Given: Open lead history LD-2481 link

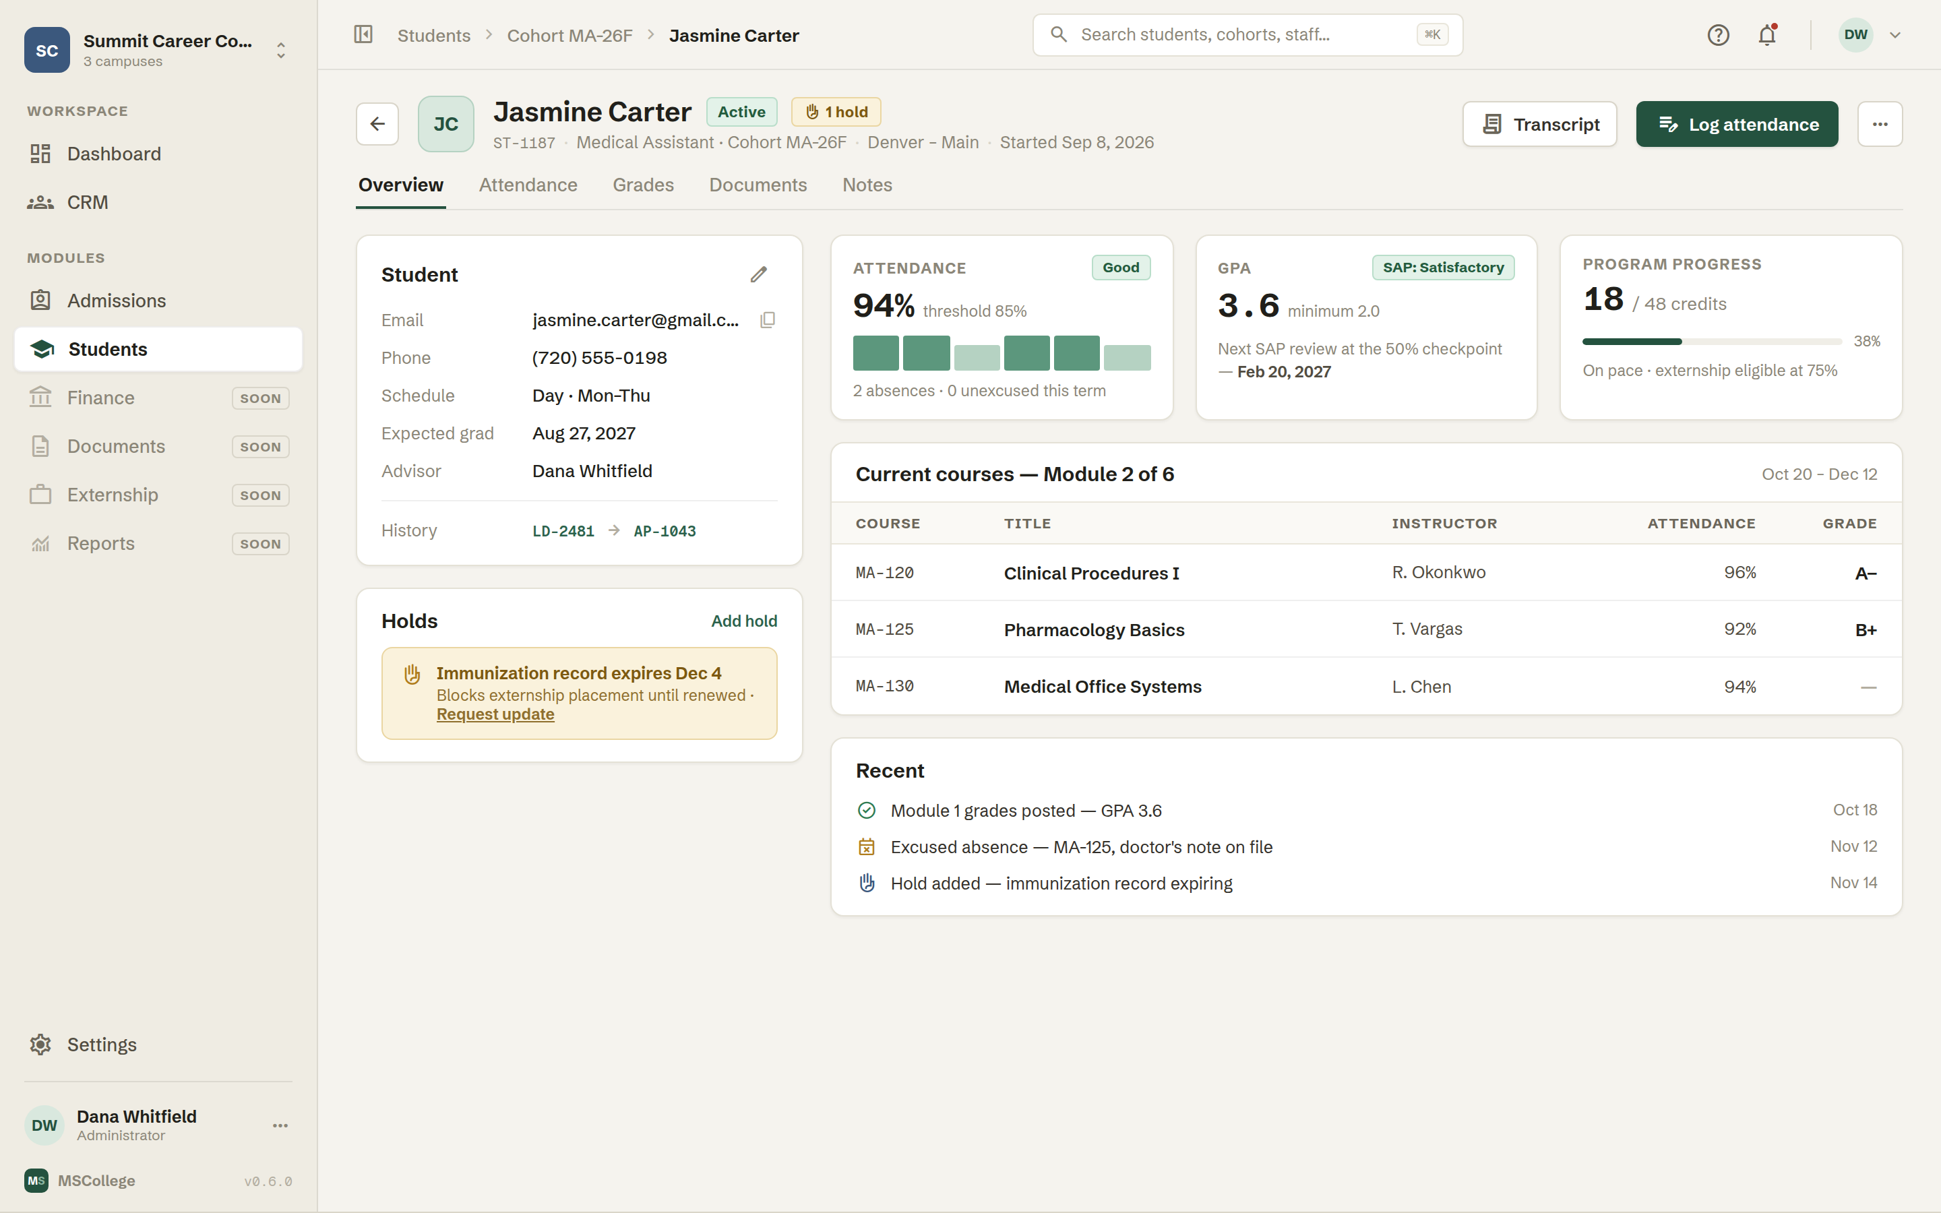Looking at the screenshot, I should coord(563,531).
